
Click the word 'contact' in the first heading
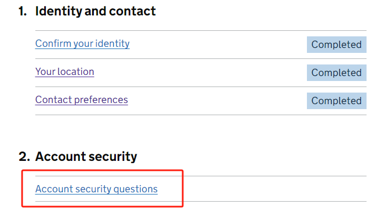(x=132, y=11)
